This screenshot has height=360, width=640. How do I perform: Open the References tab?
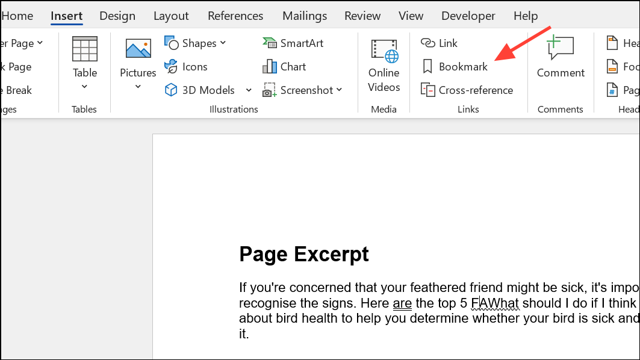[x=235, y=16]
